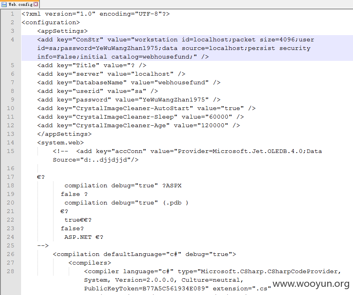Click line number 1 in the gutter
353x295 pixels.
tap(12, 14)
